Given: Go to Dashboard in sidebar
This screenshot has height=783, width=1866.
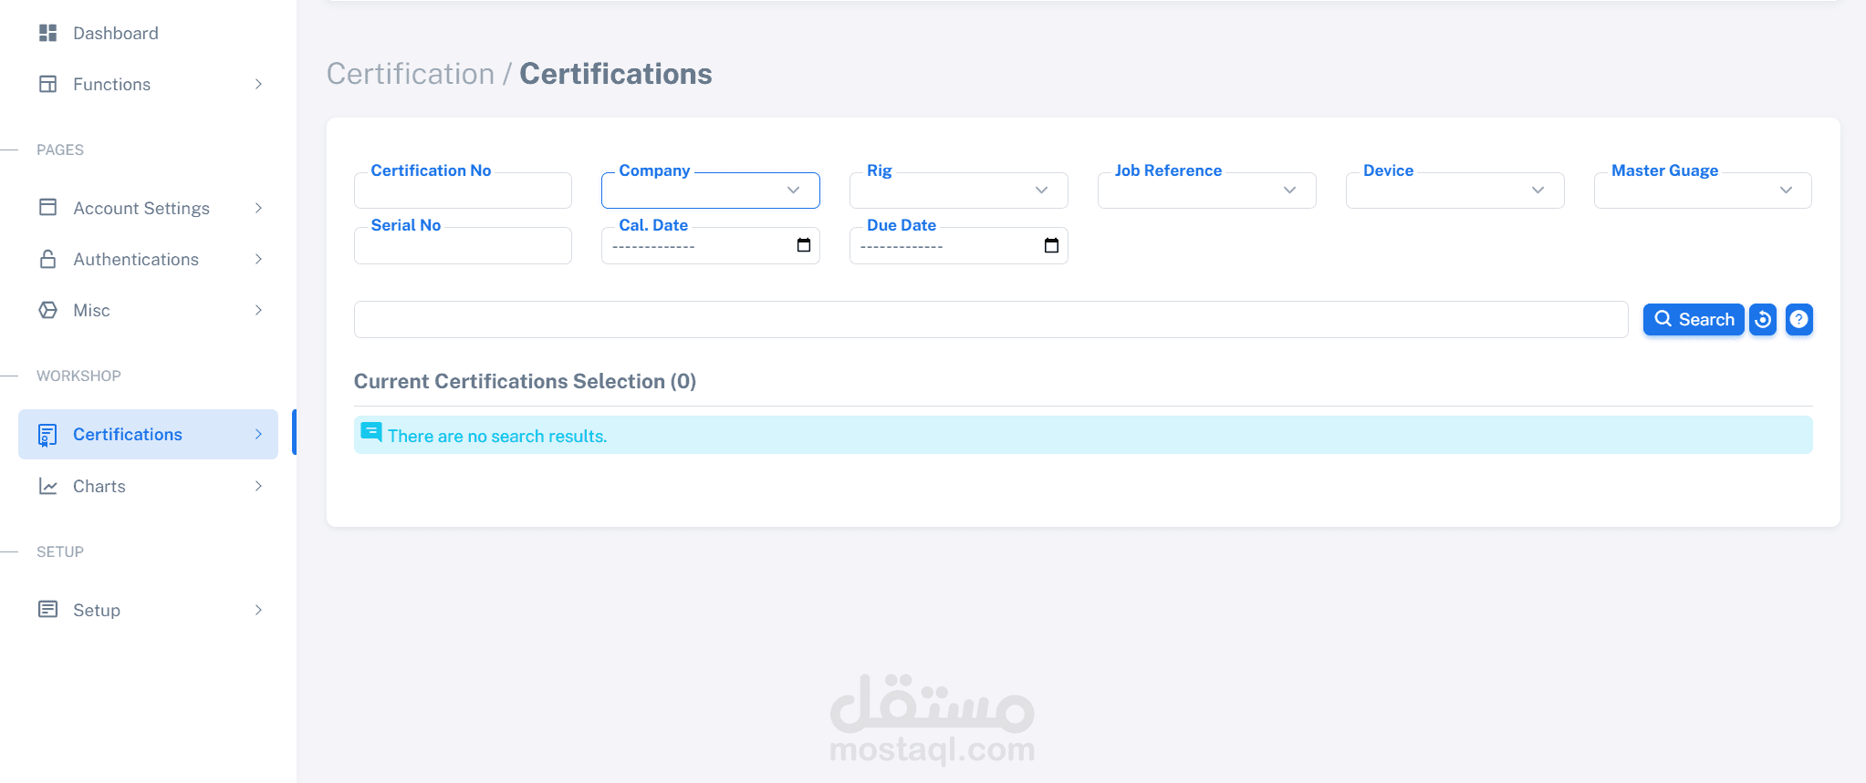Looking at the screenshot, I should point(148,33).
